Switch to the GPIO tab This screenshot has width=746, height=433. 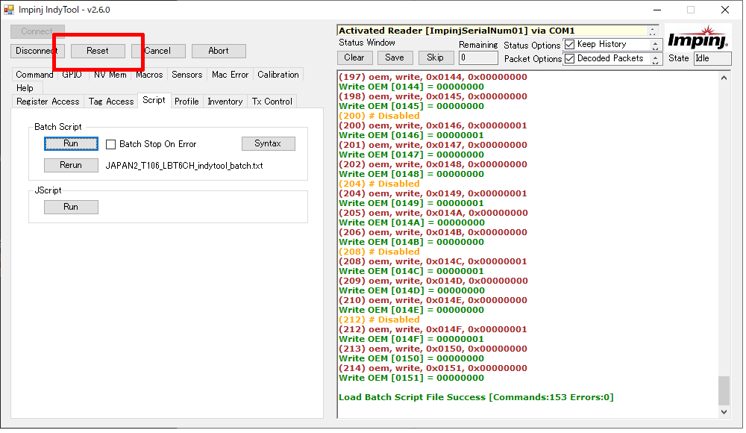(x=72, y=75)
